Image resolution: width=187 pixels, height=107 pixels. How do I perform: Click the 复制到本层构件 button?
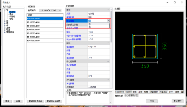[35, 101]
